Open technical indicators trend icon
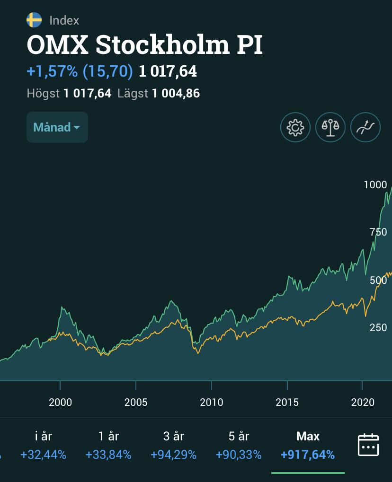The width and height of the screenshot is (392, 482). (365, 127)
